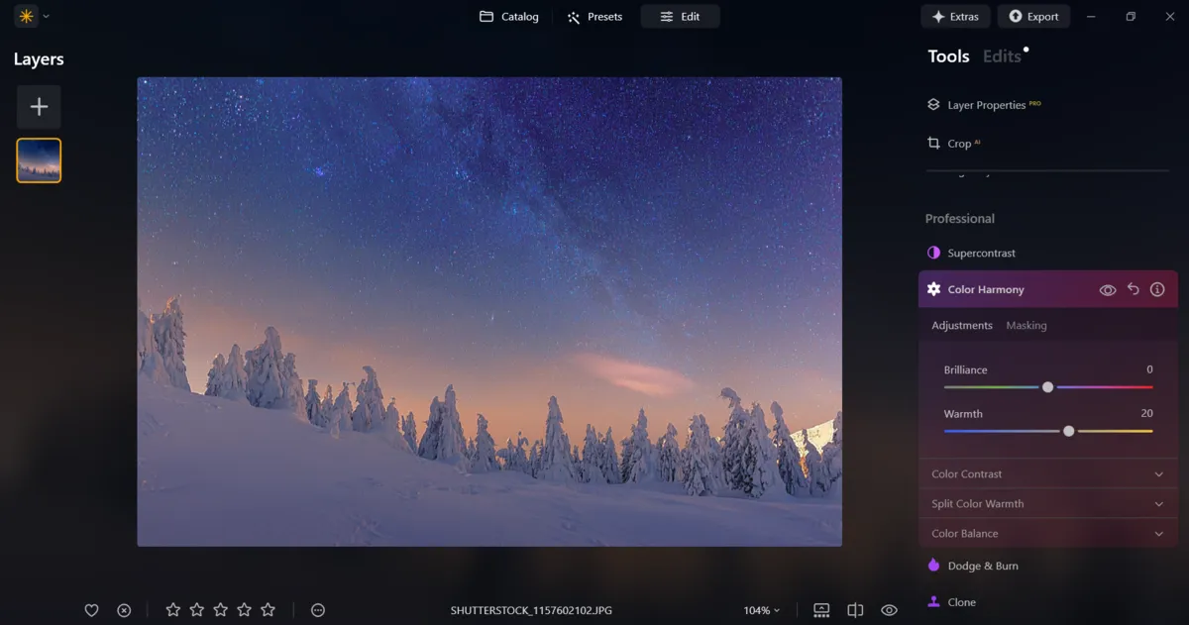The image size is (1189, 625).
Task: Show Color Harmony tool information
Action: click(x=1157, y=289)
